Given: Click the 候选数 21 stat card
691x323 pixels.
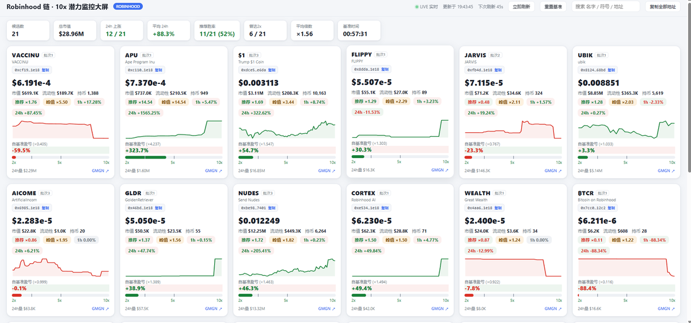Looking at the screenshot, I should [x=28, y=30].
